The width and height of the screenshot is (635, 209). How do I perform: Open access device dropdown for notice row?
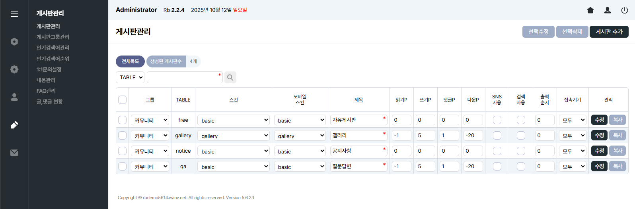tap(573, 151)
